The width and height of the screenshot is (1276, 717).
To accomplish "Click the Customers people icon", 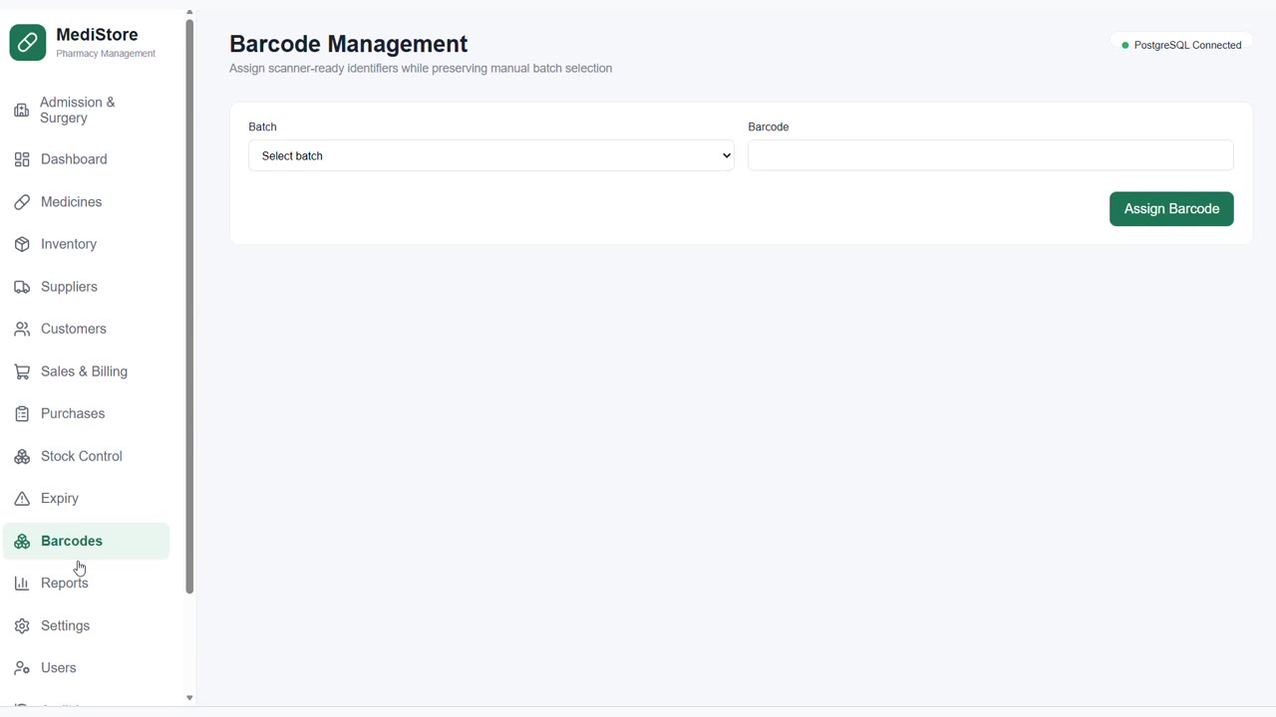I will 22,329.
